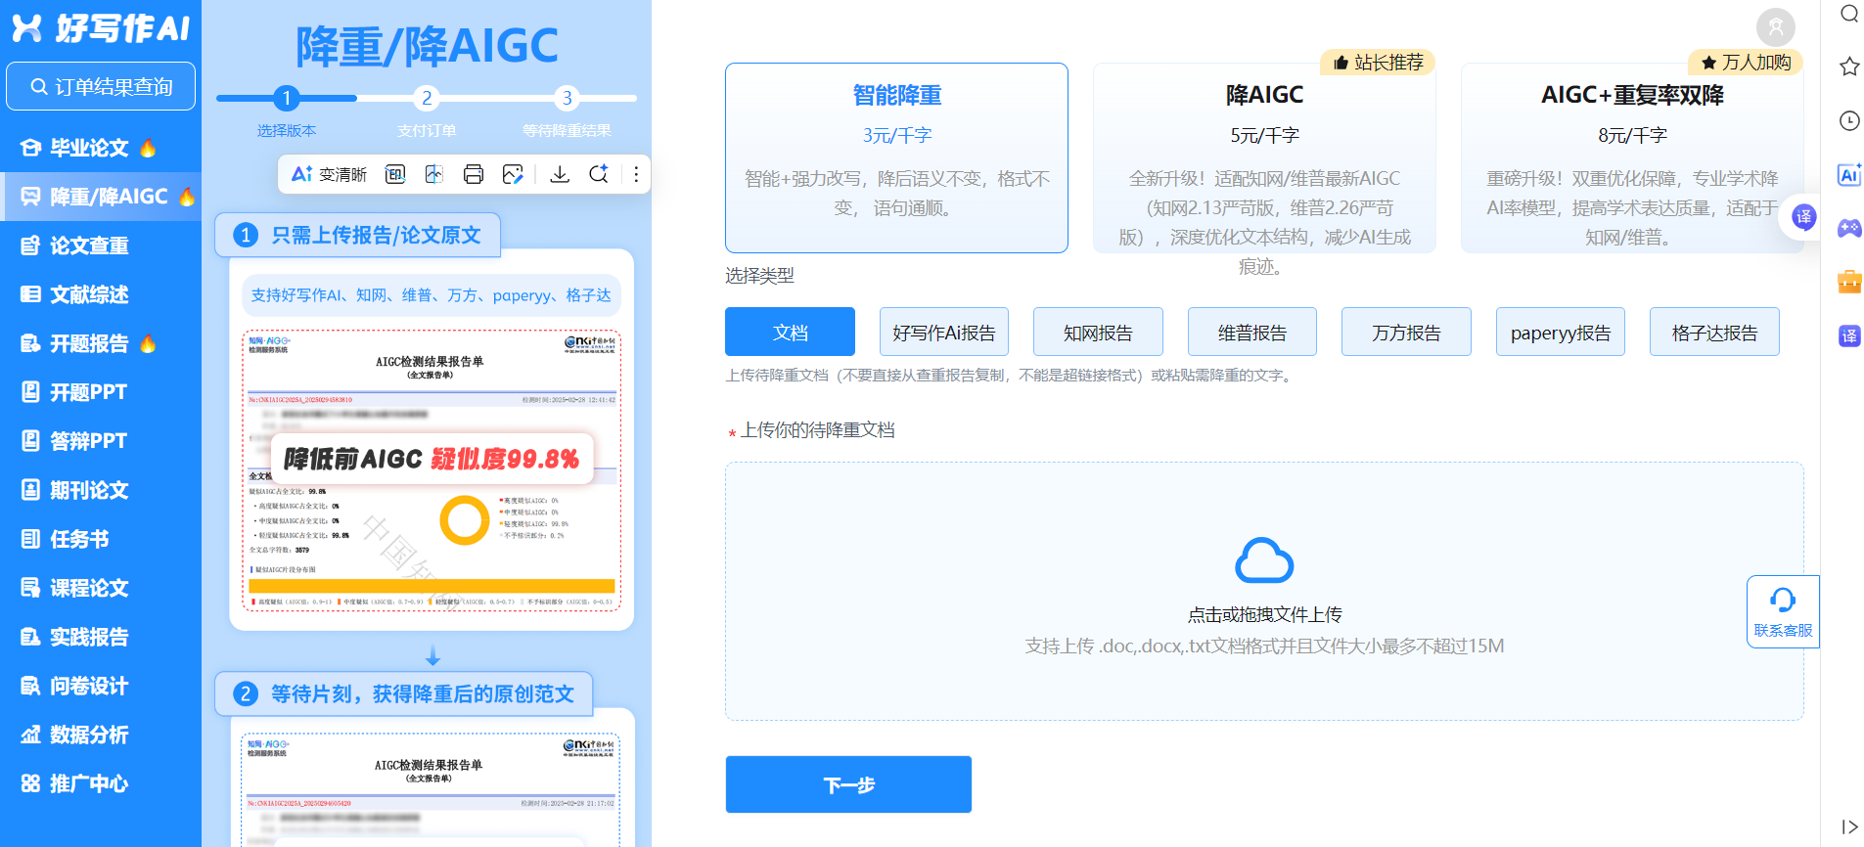Open the browser sidebar AI assistant
1864x847 pixels.
pyautogui.click(x=1849, y=174)
